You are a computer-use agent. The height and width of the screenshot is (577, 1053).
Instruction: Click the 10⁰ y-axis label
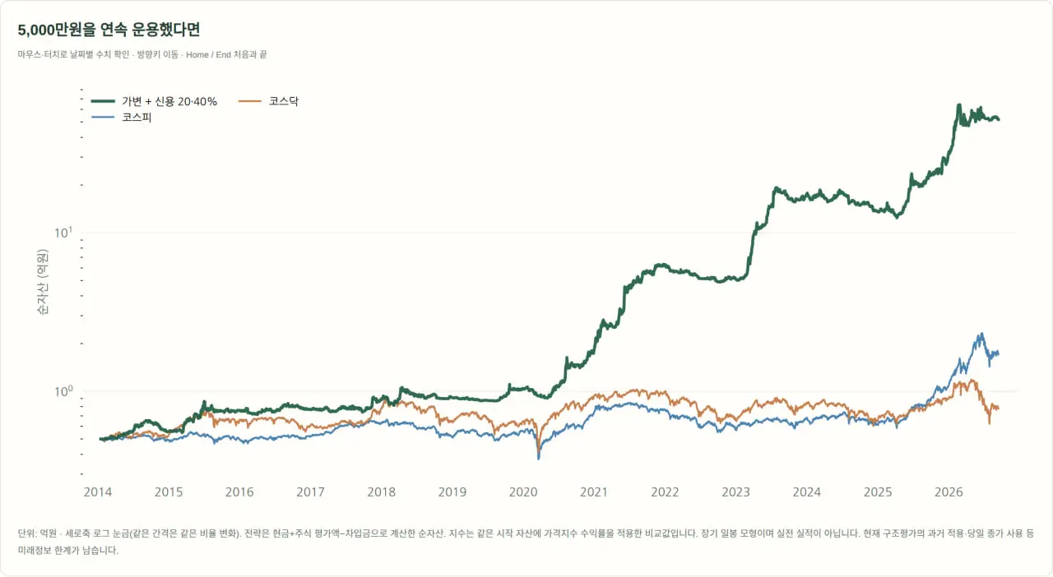[x=63, y=390]
